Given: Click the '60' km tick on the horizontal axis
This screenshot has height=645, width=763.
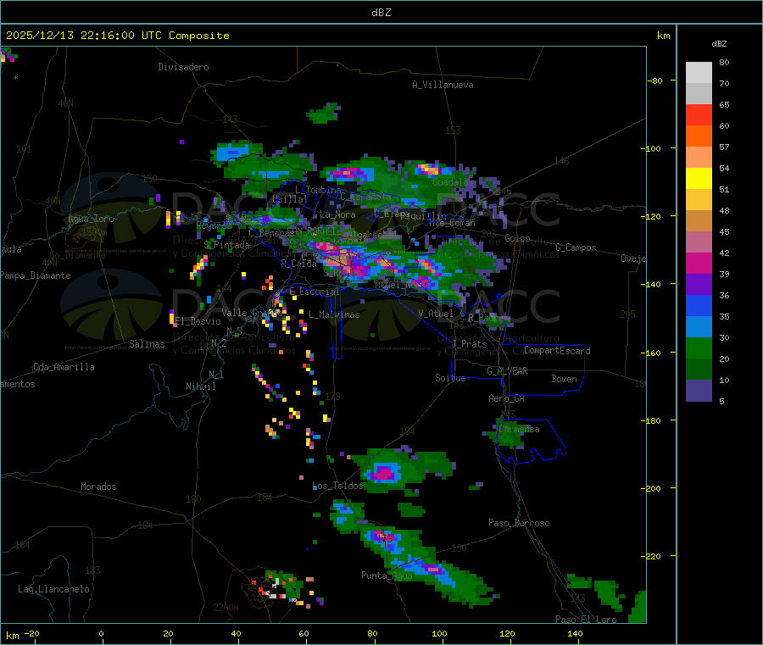Looking at the screenshot, I should point(304,634).
